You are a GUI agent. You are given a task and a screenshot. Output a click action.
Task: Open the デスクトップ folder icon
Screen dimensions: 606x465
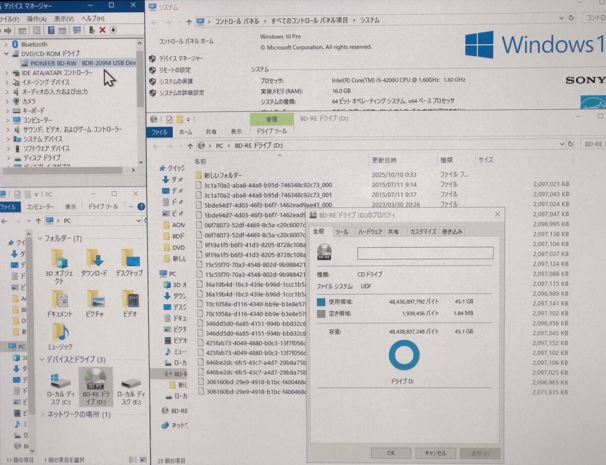coord(129,263)
